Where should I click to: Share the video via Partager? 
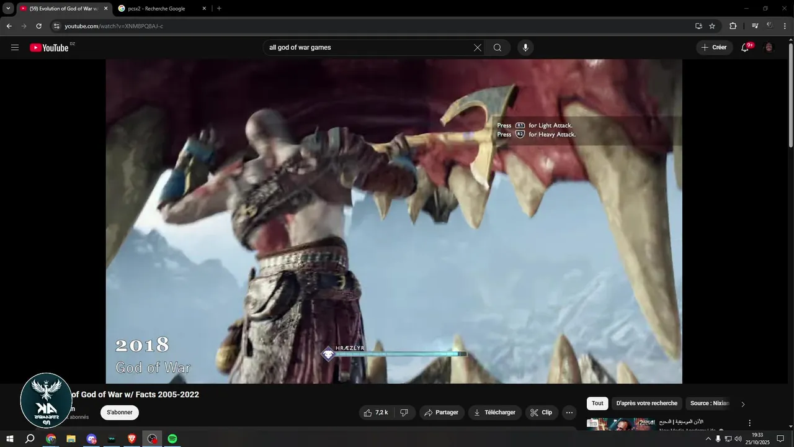442,412
